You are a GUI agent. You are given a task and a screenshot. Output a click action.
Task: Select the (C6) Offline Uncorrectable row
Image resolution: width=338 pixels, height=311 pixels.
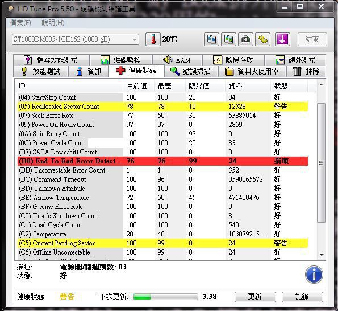coord(162,252)
